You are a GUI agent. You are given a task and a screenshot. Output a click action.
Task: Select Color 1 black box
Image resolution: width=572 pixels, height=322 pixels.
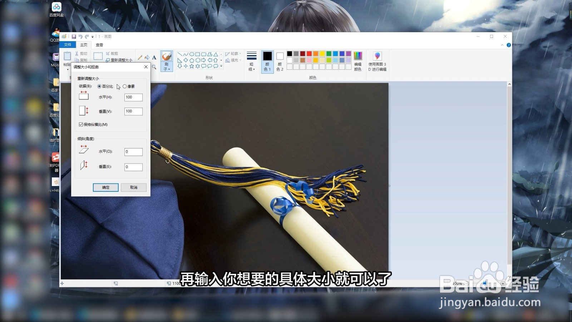(267, 61)
